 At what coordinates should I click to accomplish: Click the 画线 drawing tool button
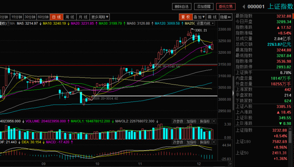click(x=212, y=17)
